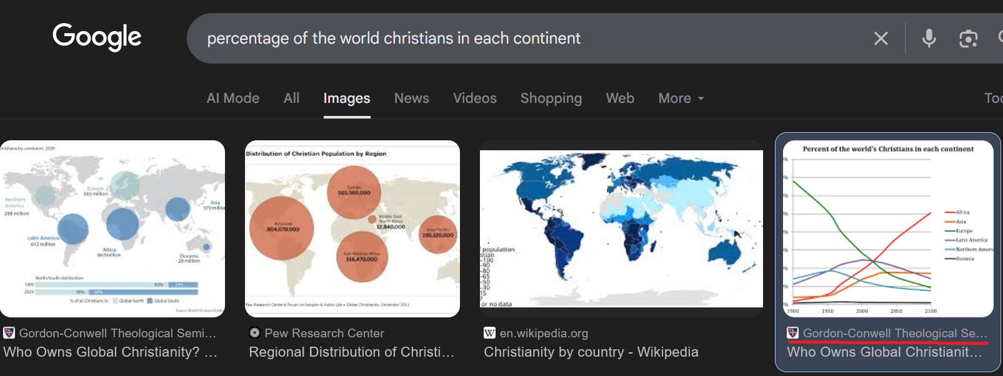Click the Wikipedia W favicon
Image resolution: width=1003 pixels, height=376 pixels.
coord(489,333)
